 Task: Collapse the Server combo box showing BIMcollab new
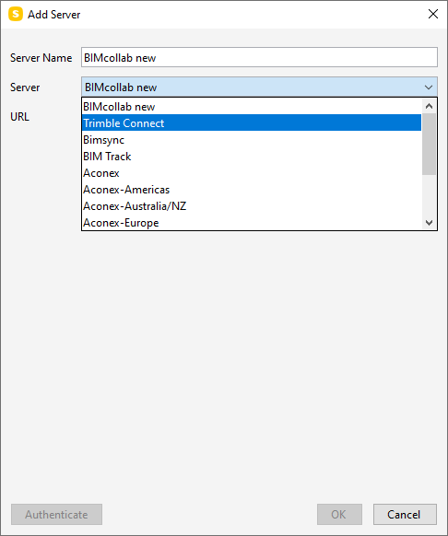(x=259, y=87)
